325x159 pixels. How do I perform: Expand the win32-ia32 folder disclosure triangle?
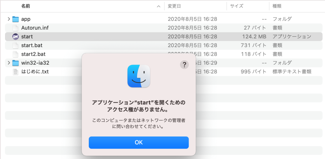click(x=9, y=63)
